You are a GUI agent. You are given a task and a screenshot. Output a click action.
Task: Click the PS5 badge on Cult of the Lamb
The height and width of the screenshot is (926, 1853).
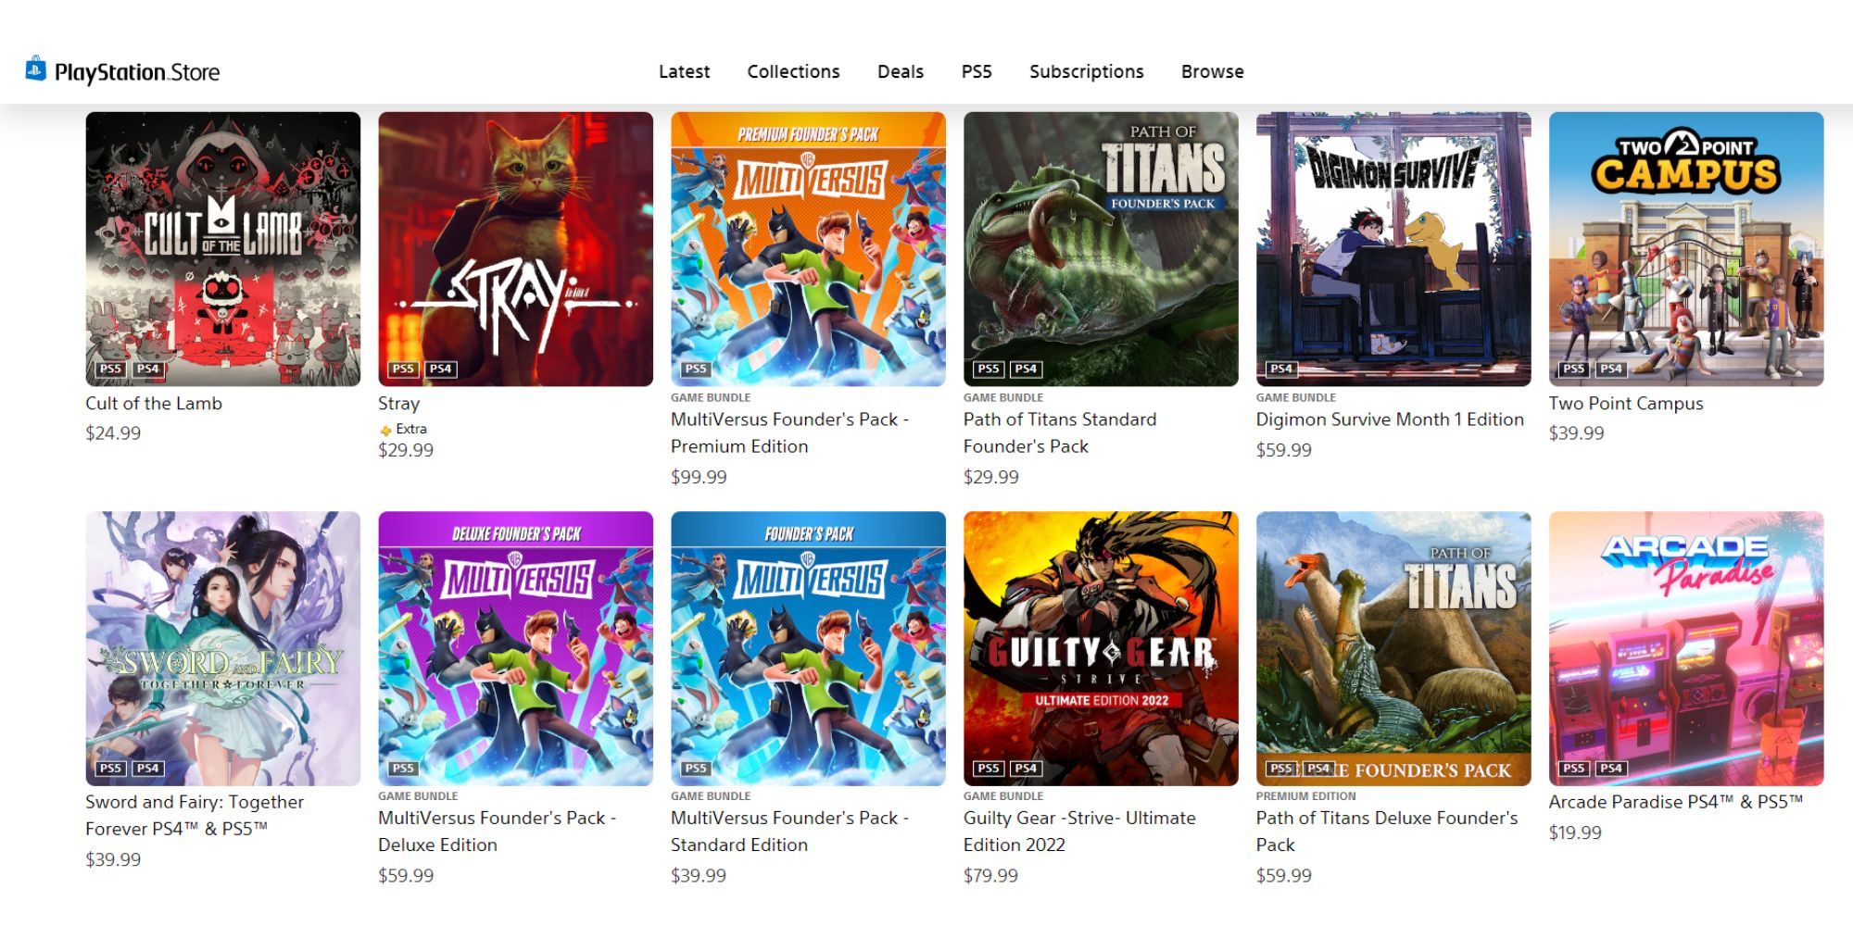pos(111,369)
